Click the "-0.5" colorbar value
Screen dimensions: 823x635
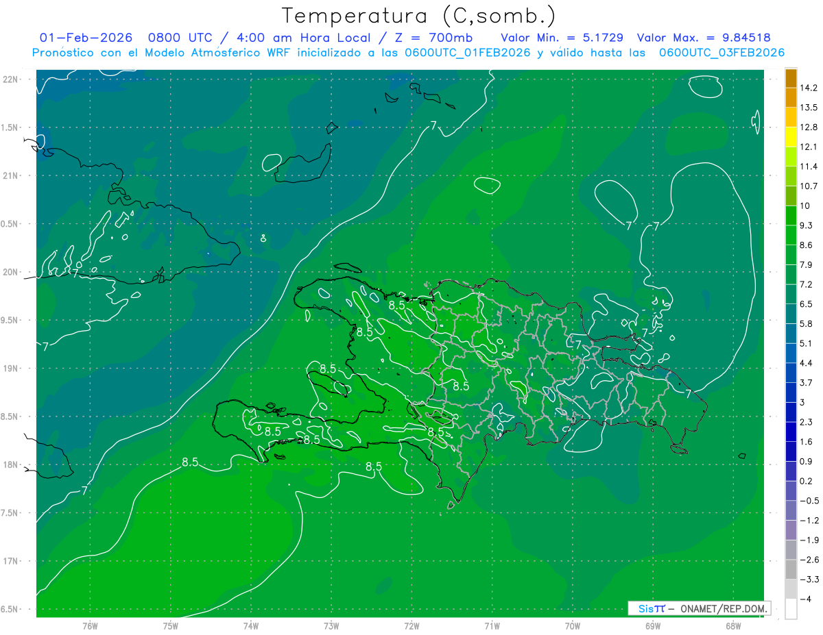click(809, 501)
